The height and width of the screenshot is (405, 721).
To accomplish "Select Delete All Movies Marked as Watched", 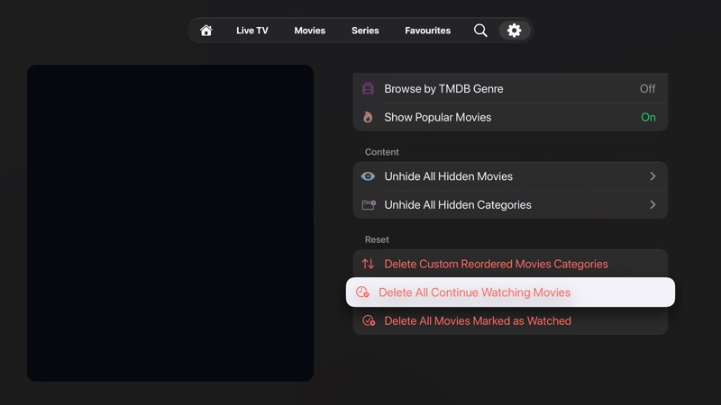I will pos(510,320).
